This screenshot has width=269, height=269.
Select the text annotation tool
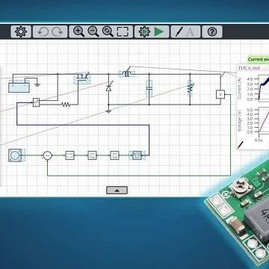point(191,32)
